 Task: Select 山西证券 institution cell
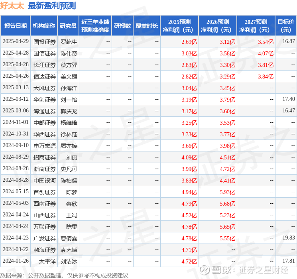pyautogui.click(x=45, y=215)
